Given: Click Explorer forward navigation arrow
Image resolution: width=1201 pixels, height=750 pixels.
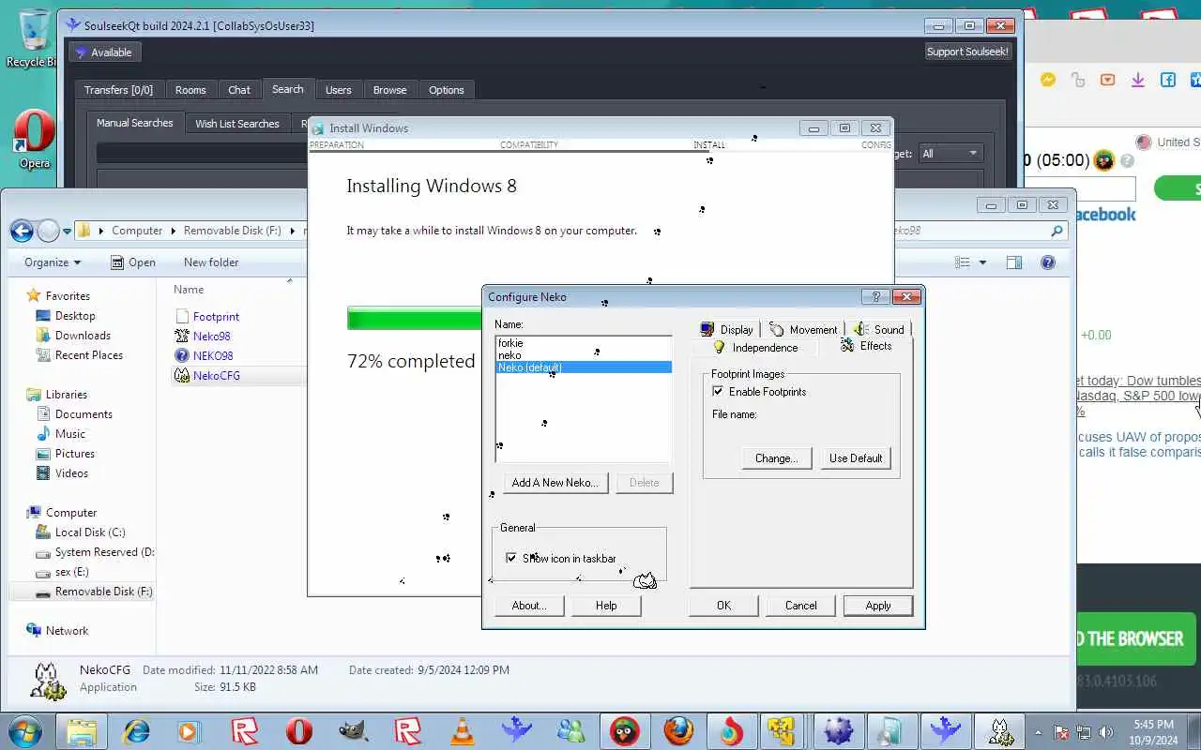Looking at the screenshot, I should [x=48, y=231].
